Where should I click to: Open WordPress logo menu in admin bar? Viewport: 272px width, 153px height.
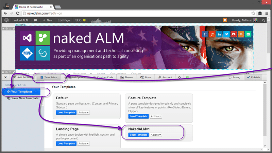coord(6,20)
